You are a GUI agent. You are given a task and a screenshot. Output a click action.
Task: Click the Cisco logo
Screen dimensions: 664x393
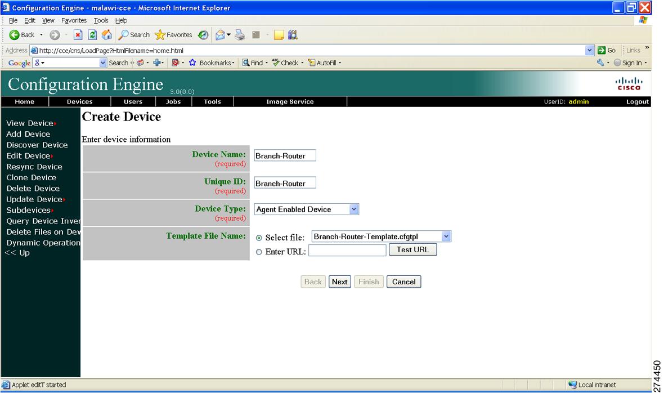pyautogui.click(x=629, y=83)
